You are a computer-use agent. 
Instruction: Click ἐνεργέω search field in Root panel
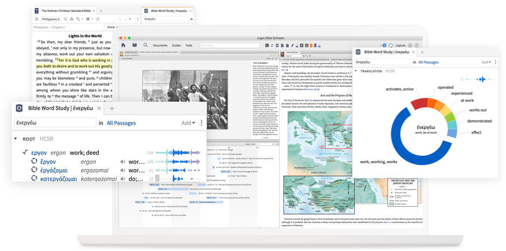pos(55,123)
